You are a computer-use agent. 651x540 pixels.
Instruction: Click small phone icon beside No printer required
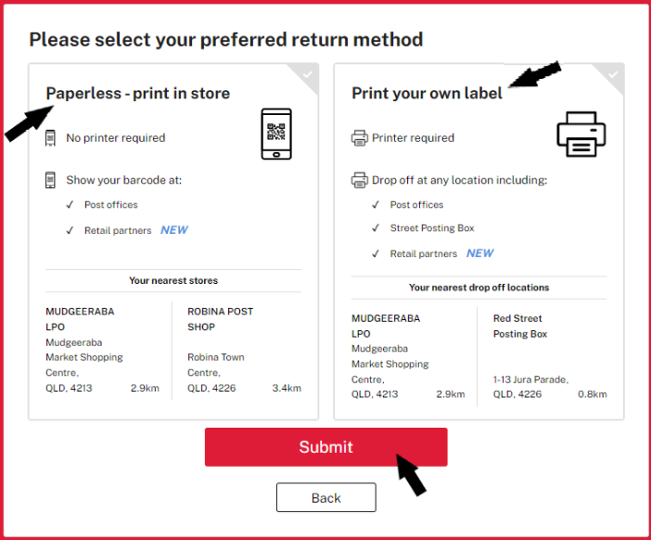pyautogui.click(x=50, y=138)
